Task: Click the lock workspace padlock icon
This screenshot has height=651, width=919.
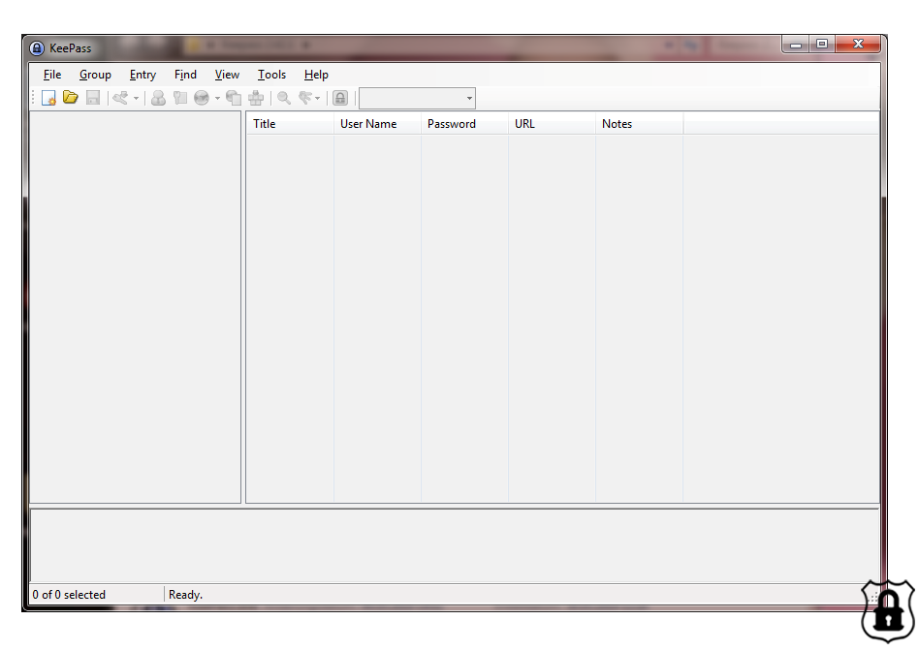Action: pos(340,98)
